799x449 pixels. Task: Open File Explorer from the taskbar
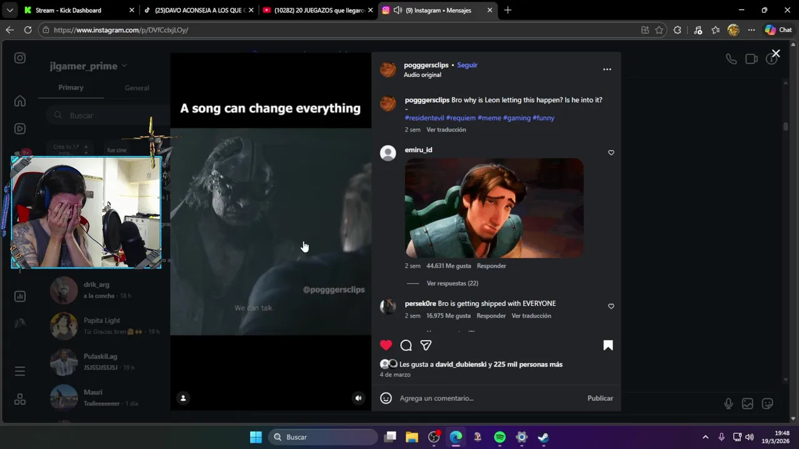[412, 437]
